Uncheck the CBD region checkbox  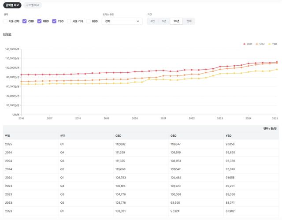25,21
